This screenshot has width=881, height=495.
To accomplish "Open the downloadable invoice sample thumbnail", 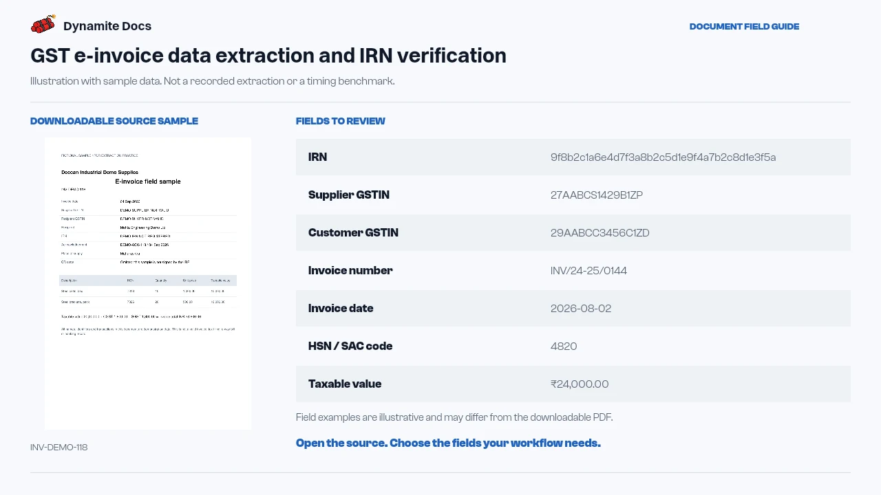I will (x=148, y=283).
